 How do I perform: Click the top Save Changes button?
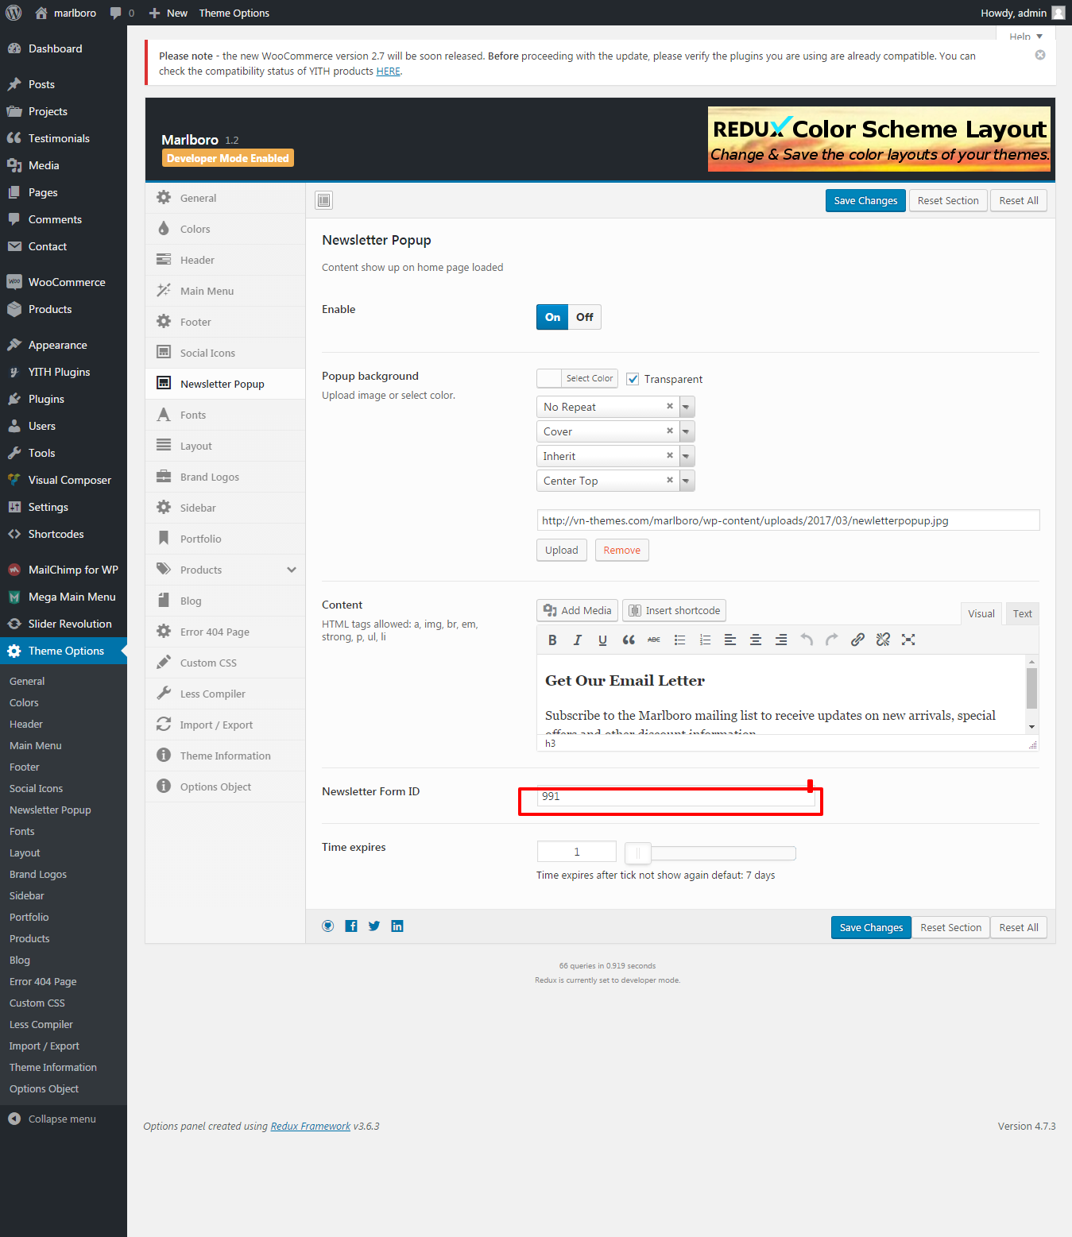[x=865, y=200]
